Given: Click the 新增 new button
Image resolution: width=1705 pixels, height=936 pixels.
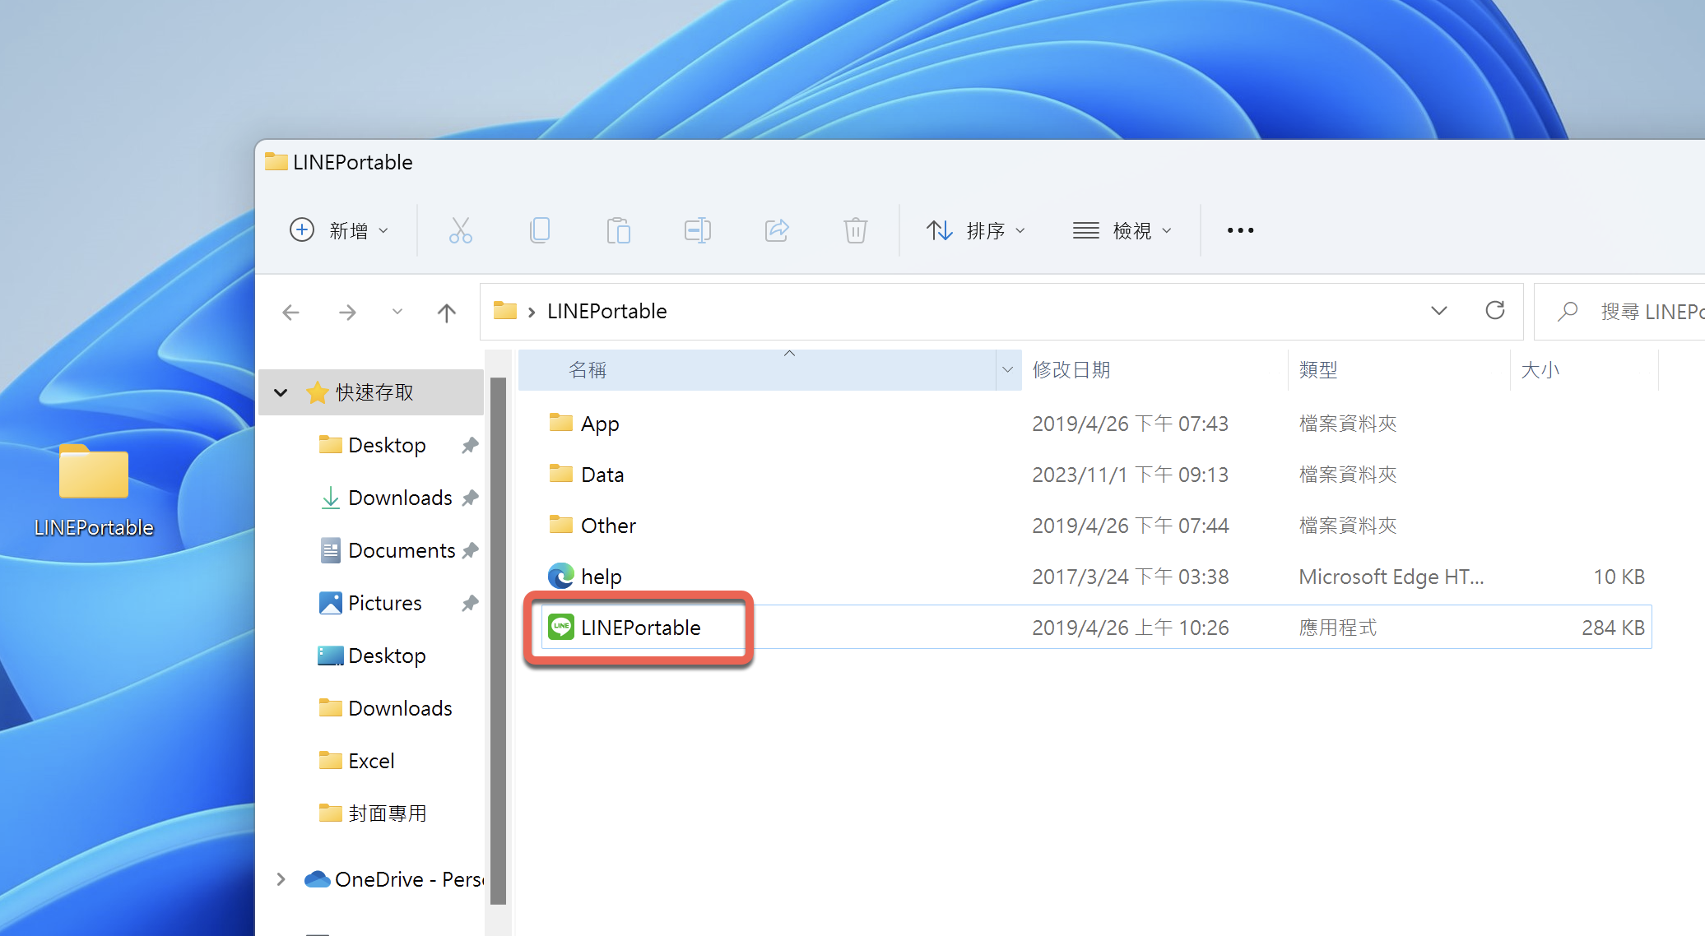Looking at the screenshot, I should point(339,230).
